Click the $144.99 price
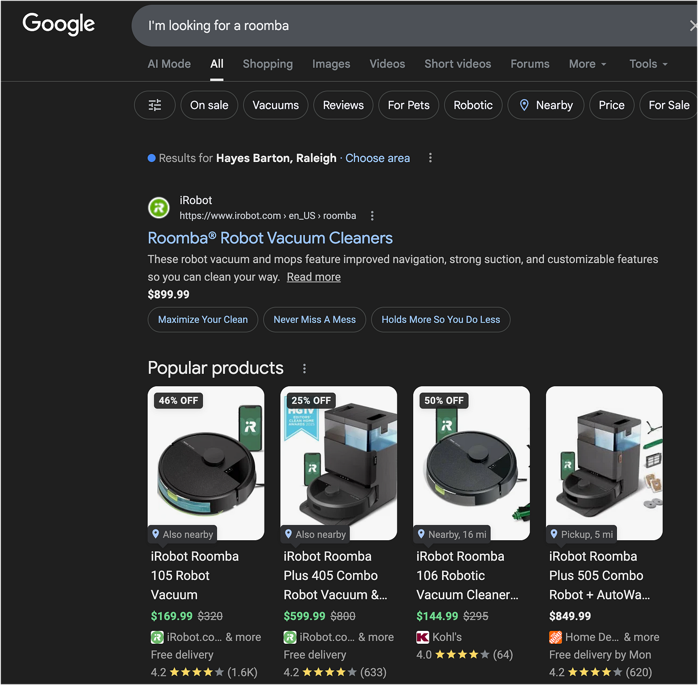 437,616
